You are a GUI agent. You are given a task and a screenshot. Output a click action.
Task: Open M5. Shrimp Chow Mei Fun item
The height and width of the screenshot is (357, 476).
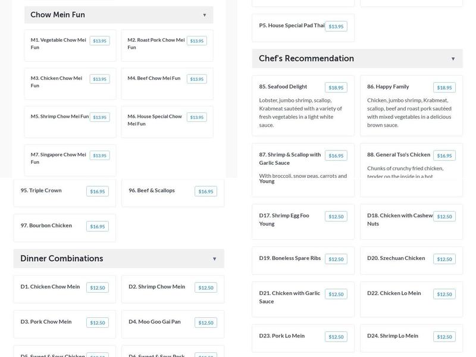(59, 117)
